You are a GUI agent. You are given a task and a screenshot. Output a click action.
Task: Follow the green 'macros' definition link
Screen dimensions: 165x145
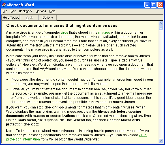tap(104, 33)
